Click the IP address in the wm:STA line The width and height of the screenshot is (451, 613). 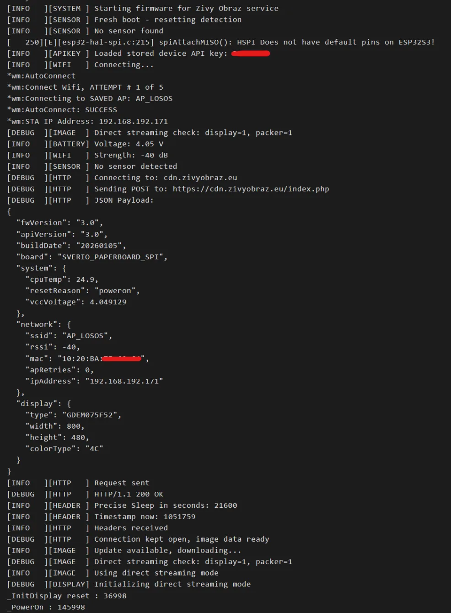133,121
